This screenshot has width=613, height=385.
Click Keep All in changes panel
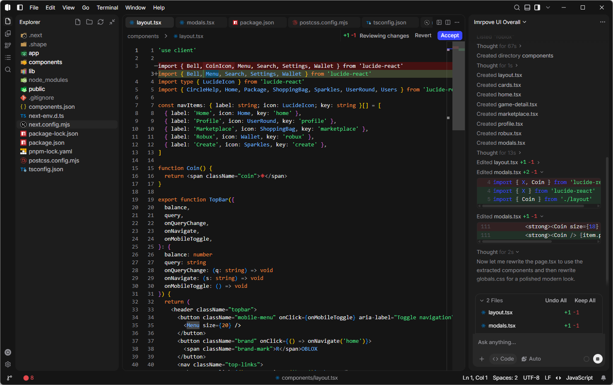[x=585, y=301]
